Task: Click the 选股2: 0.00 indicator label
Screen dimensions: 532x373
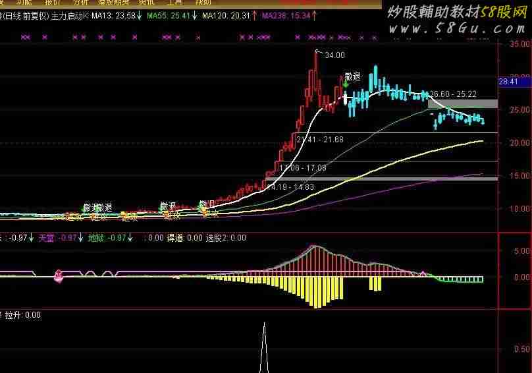Action: [226, 238]
